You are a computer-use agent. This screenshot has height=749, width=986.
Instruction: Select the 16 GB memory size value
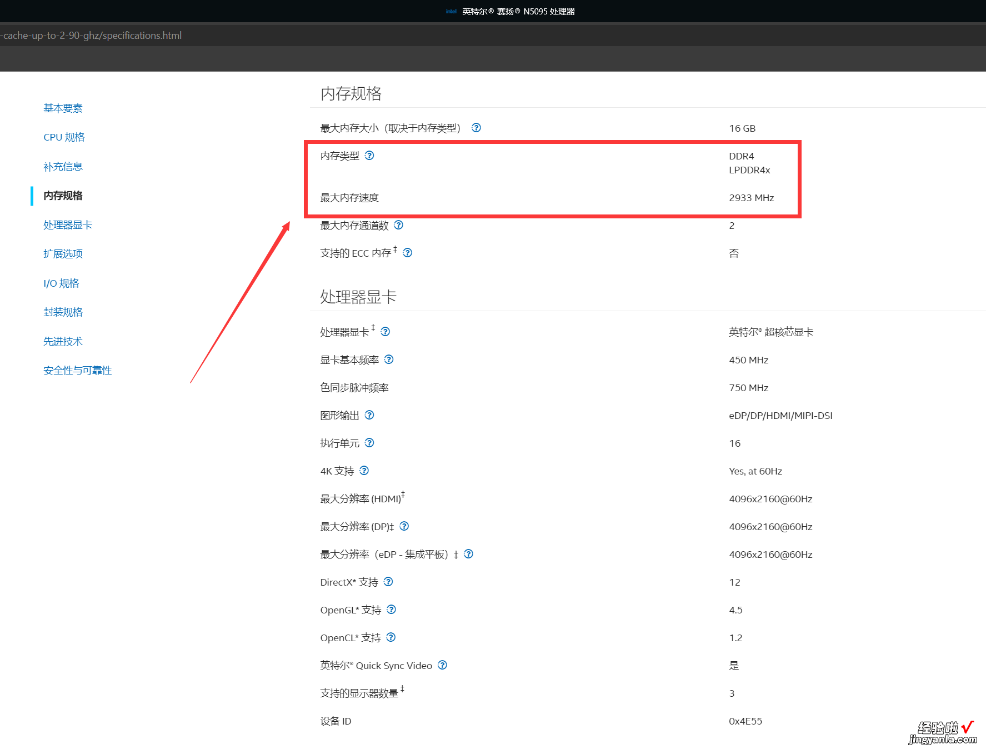click(x=742, y=128)
